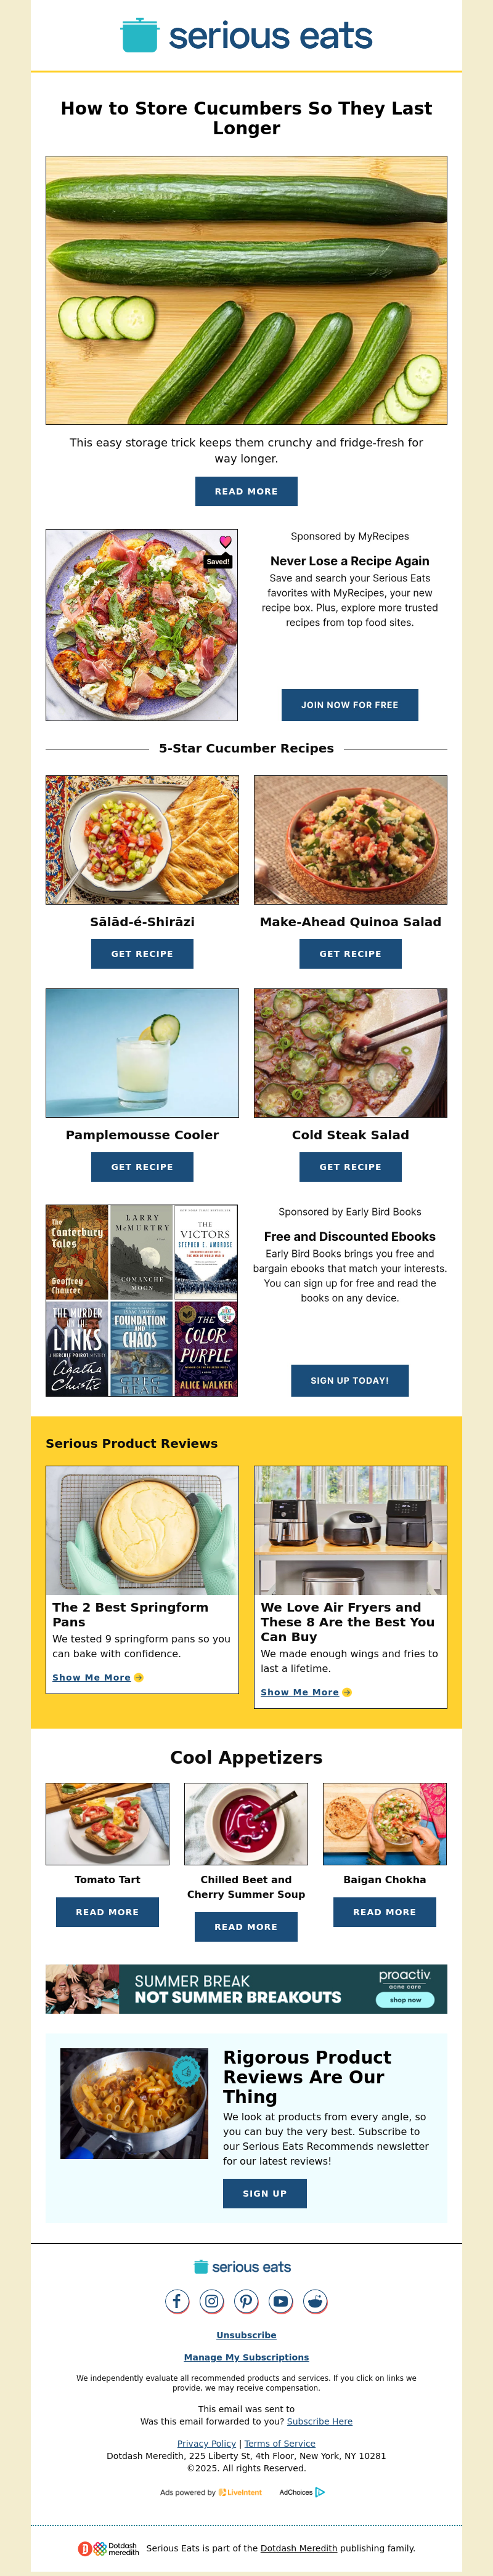Click the Unsubscribe link
Image resolution: width=493 pixels, height=2576 pixels.
pyautogui.click(x=246, y=2335)
